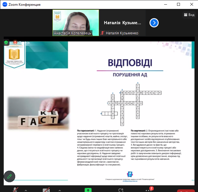Viewport: 198px width, 192px height.
Task: Click the green share screen button
Action: [88, 190]
